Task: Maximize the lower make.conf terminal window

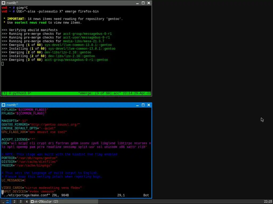Action: [143, 105]
